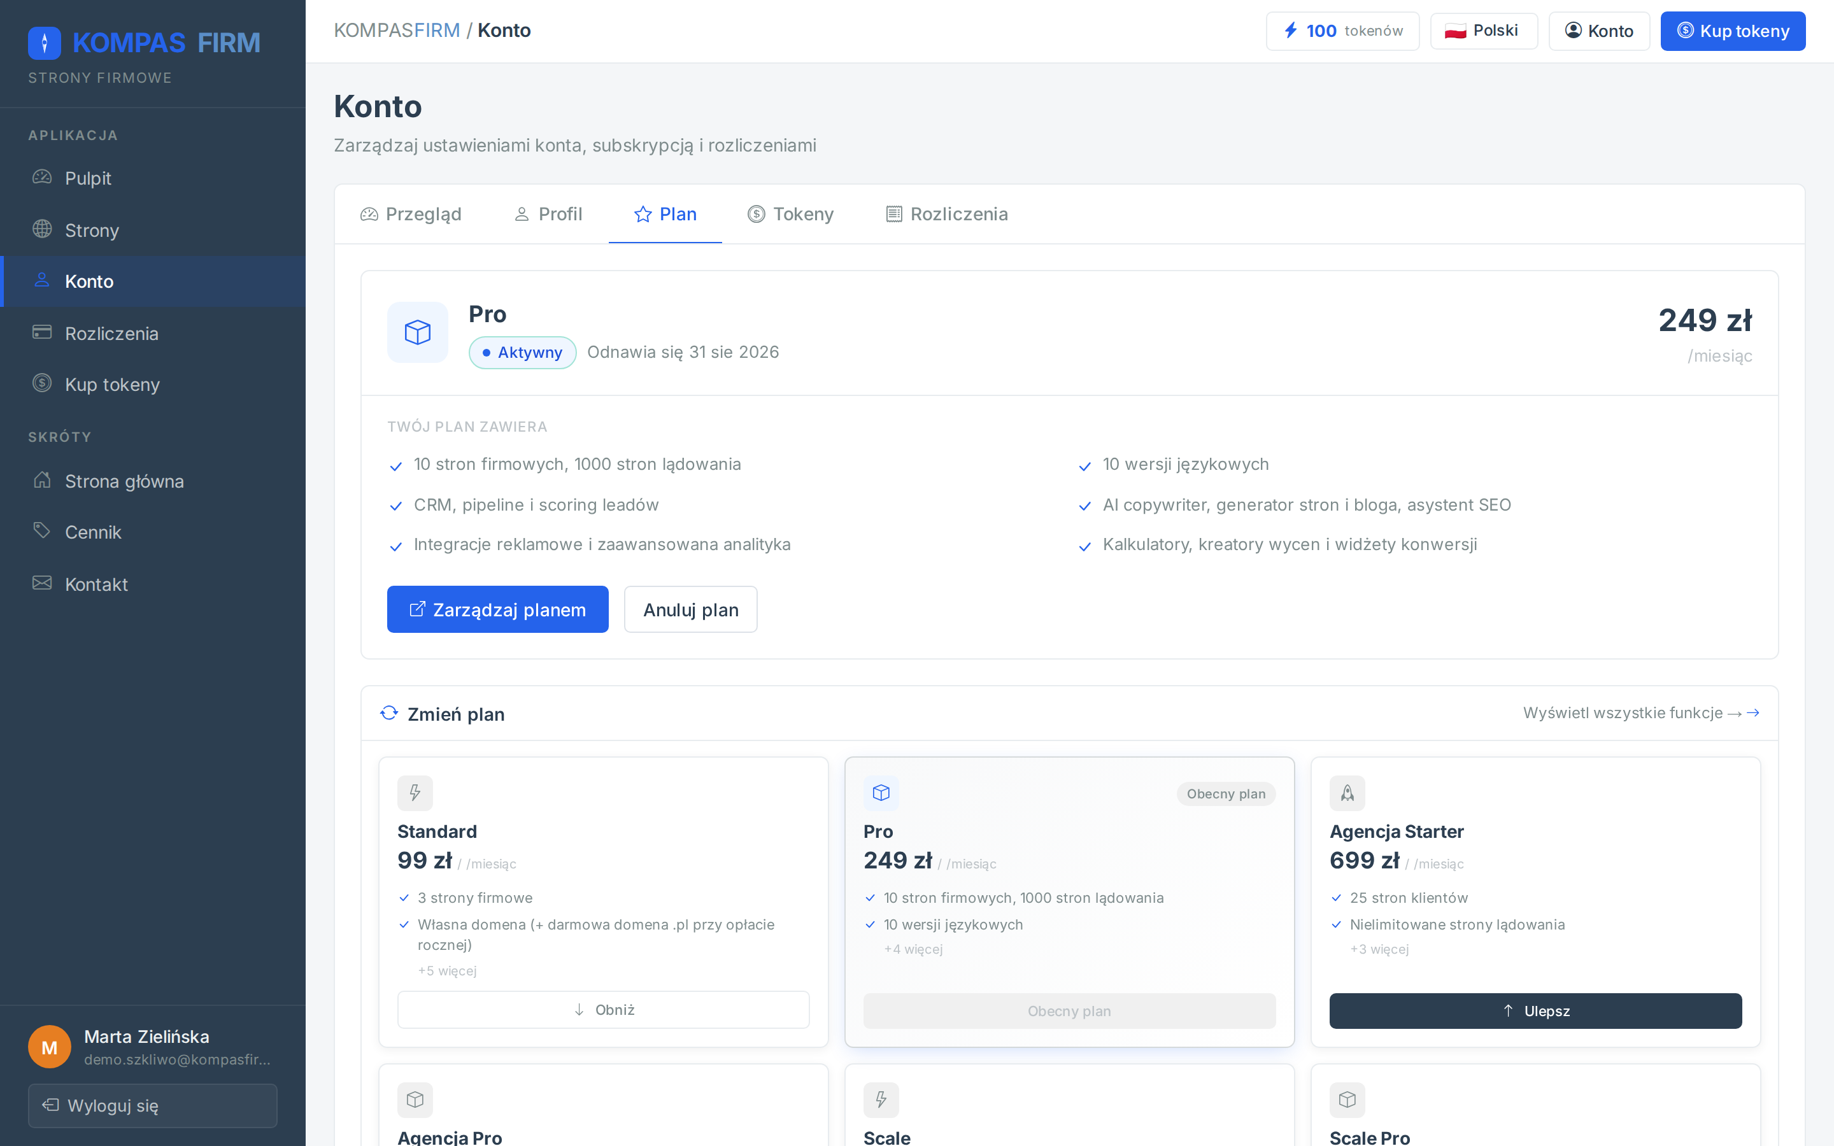Go to Pulpit in the sidebar
The height and width of the screenshot is (1146, 1834).
(153, 178)
